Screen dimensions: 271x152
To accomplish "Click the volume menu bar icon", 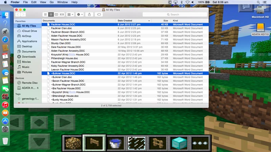I will 193,2.
